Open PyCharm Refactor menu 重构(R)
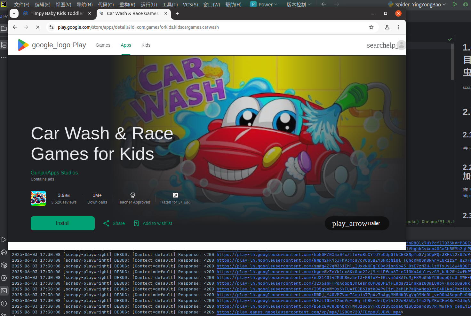The height and width of the screenshot is (316, 471). [127, 4]
